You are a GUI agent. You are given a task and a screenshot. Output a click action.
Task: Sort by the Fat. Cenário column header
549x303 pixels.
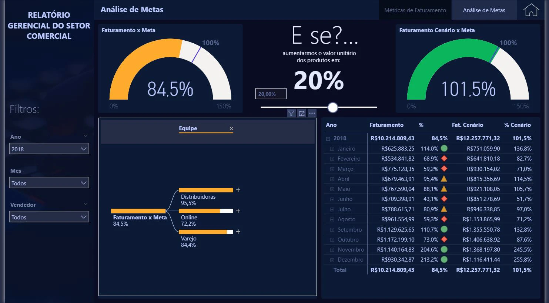(x=468, y=125)
